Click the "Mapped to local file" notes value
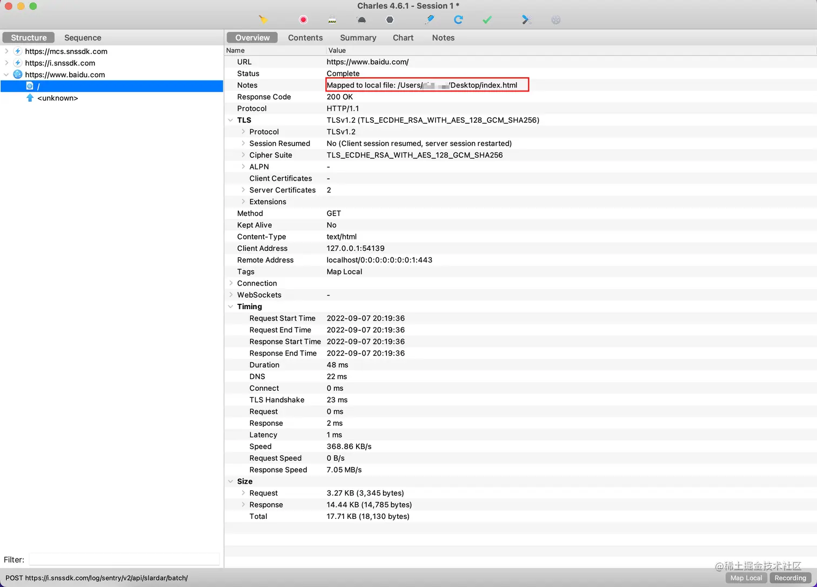817x587 pixels. pos(422,85)
